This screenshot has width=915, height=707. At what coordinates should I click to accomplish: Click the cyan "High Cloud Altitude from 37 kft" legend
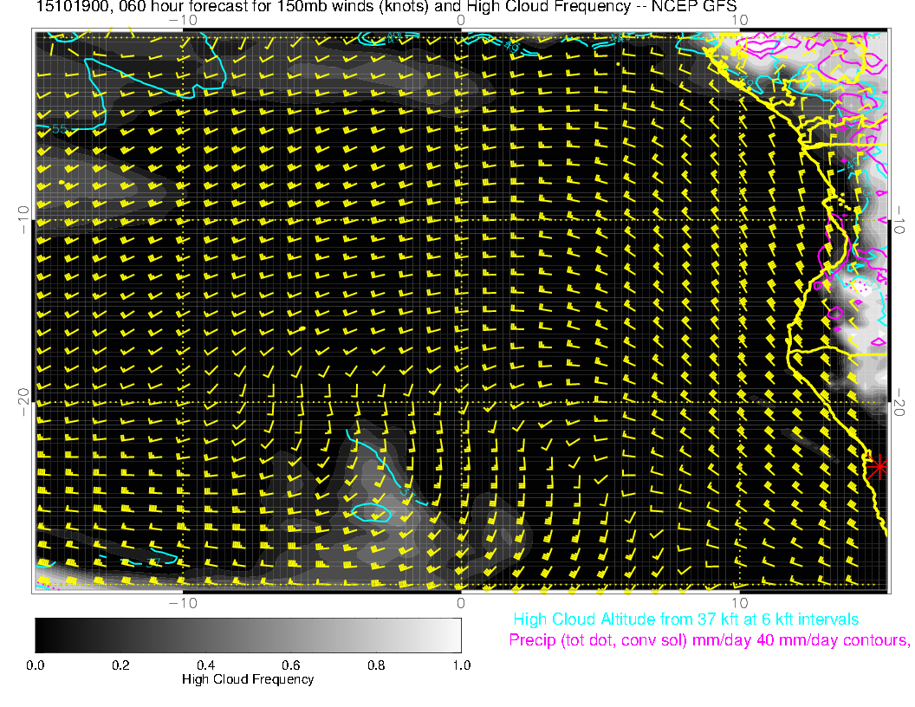(685, 619)
